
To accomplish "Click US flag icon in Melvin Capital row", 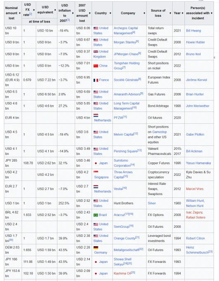I will [96, 132].
